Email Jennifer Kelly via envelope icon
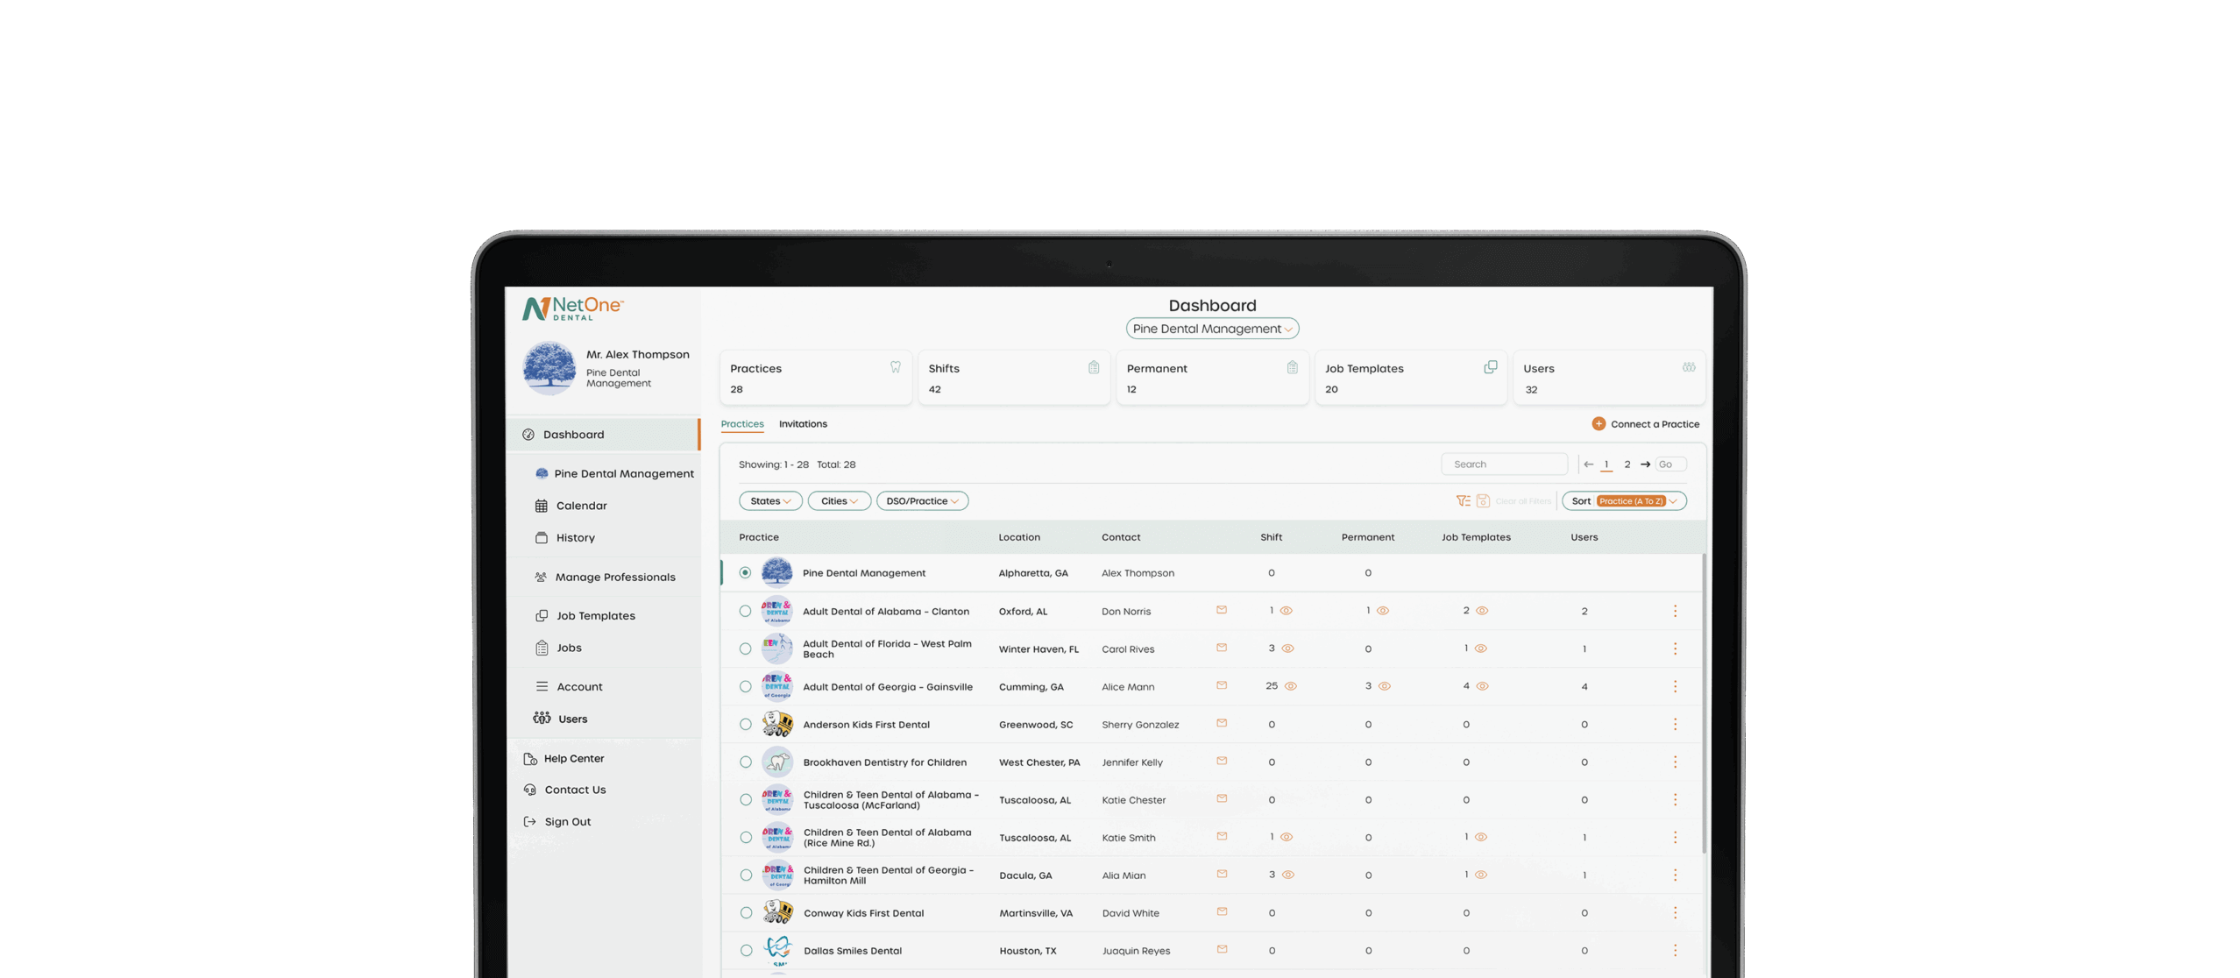Viewport: 2240px width, 978px height. (x=1221, y=761)
